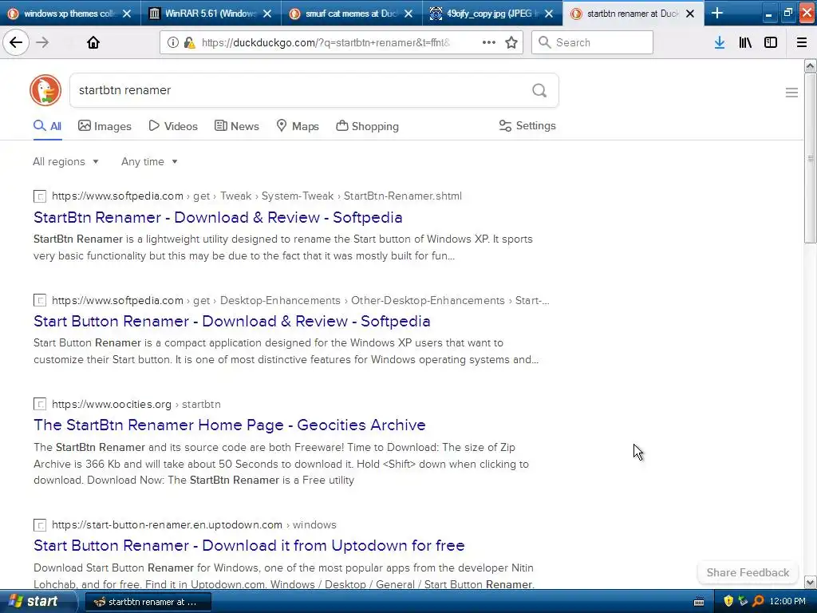Open the Library bookshelf icon
Screen dimensions: 817x613
[745, 42]
